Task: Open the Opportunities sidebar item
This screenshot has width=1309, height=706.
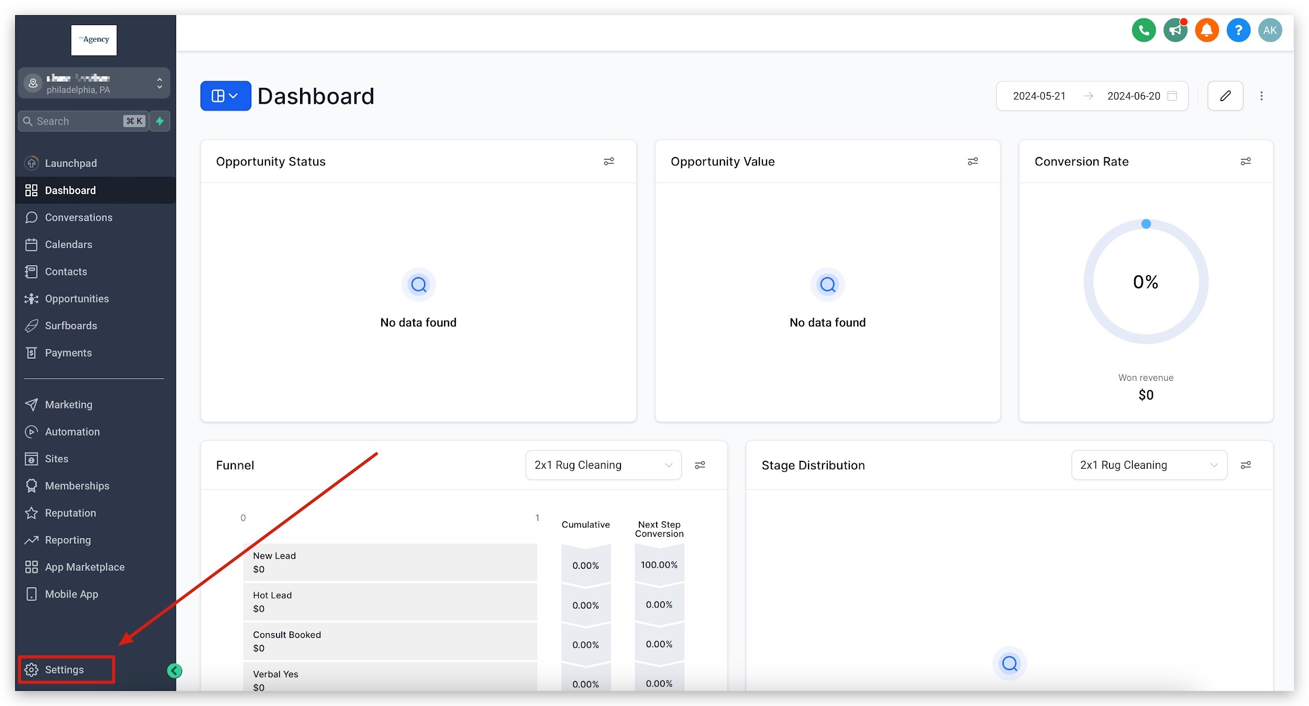Action: [77, 299]
